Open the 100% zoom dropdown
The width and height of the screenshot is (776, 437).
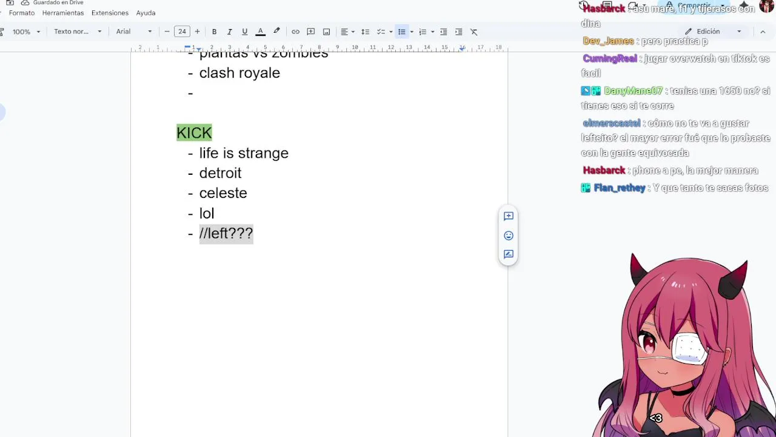click(26, 32)
